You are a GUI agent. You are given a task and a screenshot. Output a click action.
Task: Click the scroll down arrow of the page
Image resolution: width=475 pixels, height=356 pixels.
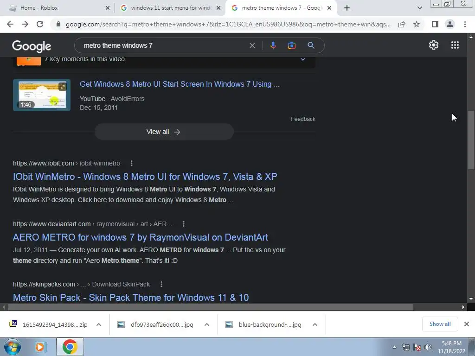[471, 299]
